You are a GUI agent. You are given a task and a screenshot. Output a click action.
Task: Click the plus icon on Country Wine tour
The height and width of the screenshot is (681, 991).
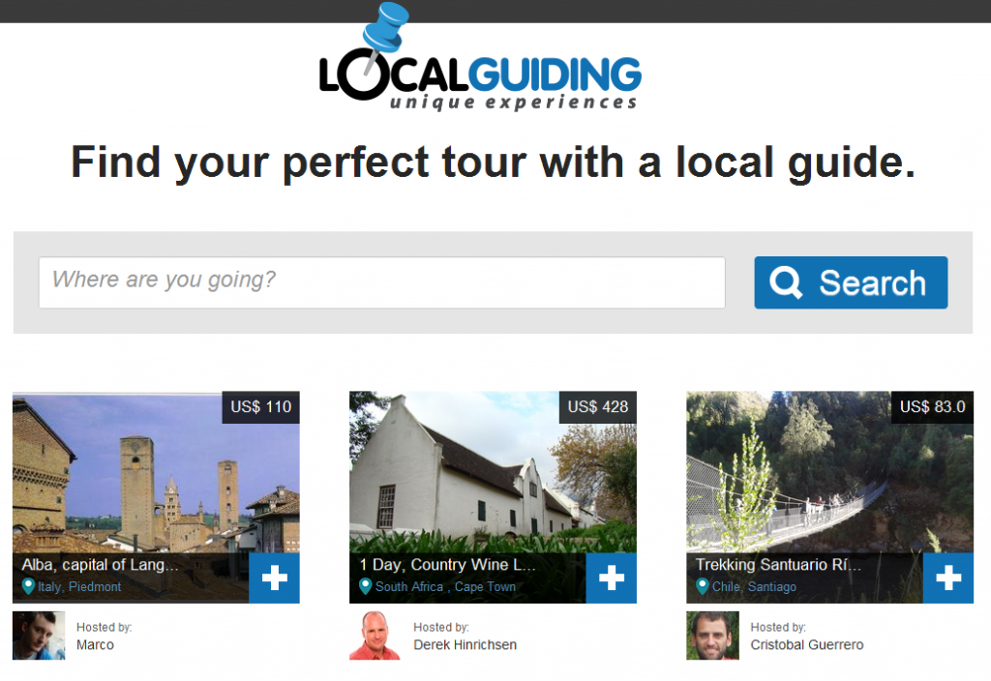click(x=612, y=577)
